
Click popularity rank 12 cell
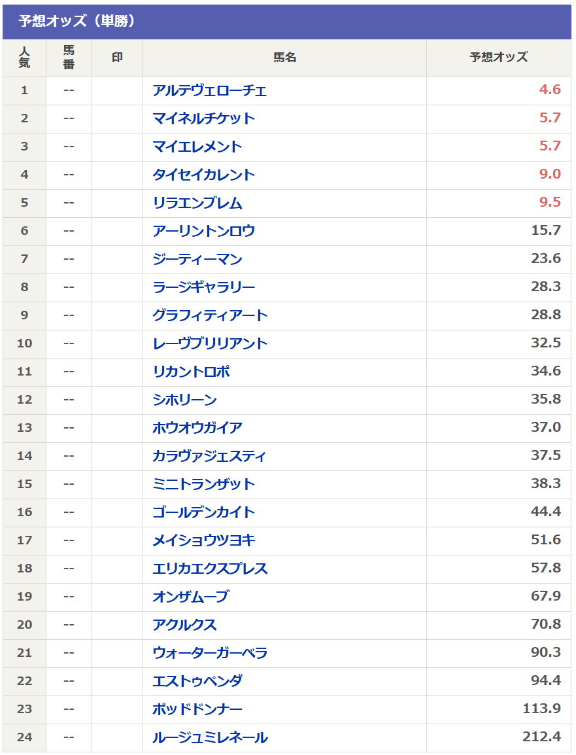click(25, 400)
